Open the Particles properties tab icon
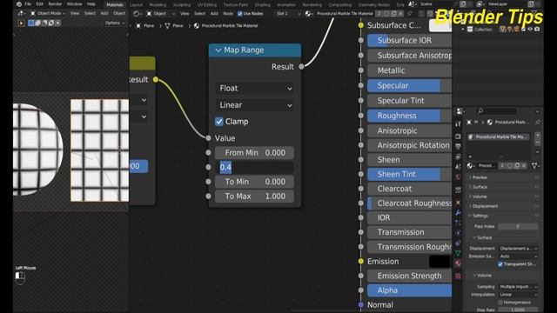The width and height of the screenshot is (557, 313). [458, 223]
